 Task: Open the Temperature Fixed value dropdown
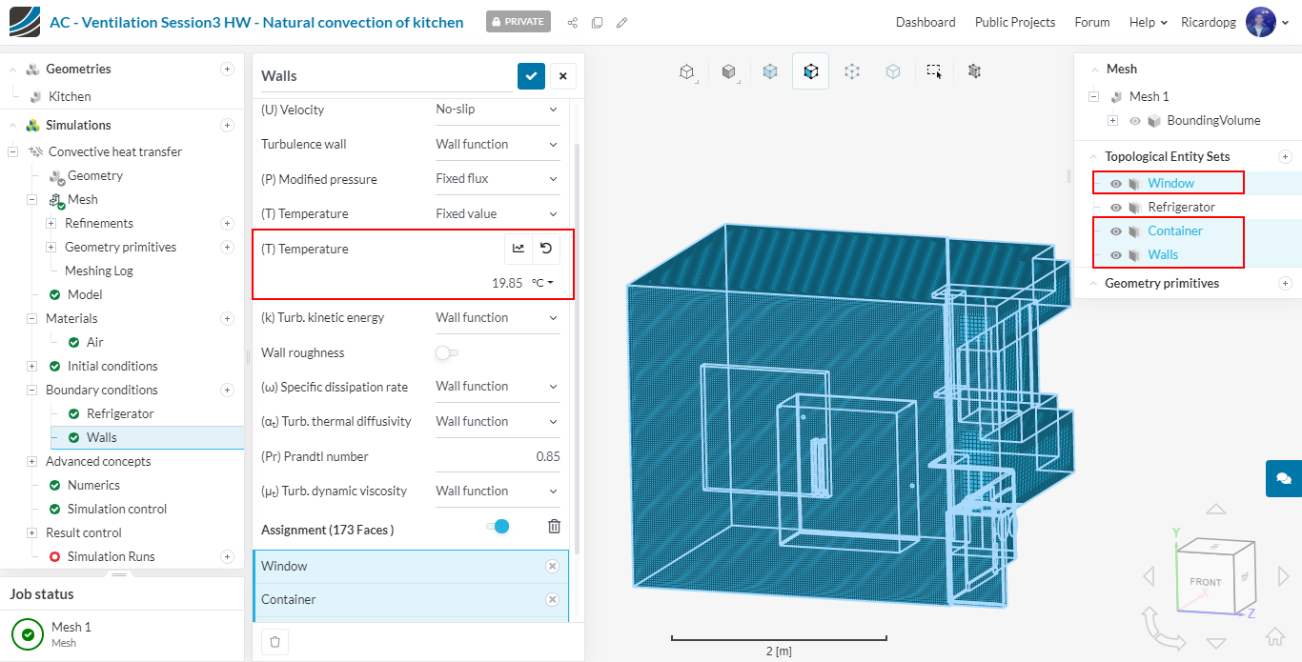coord(497,213)
